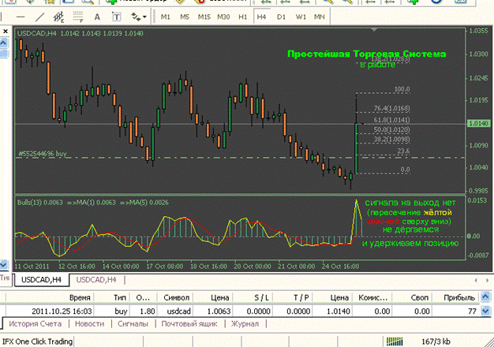Click the chart tabs scroll left arrow
The image size is (494, 347).
[x=476, y=280]
